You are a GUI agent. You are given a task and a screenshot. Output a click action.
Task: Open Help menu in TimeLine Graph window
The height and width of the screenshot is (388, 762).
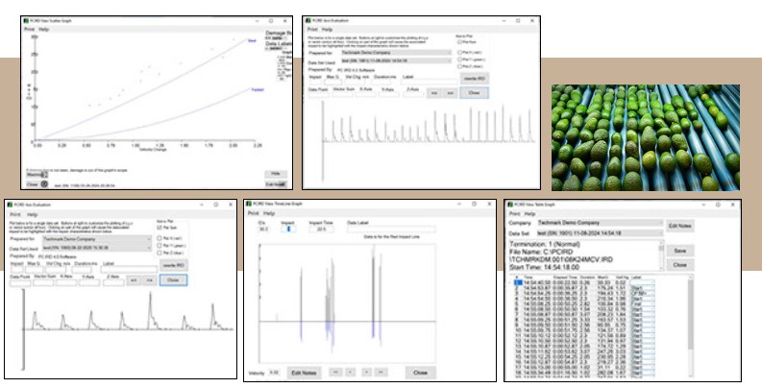point(272,213)
